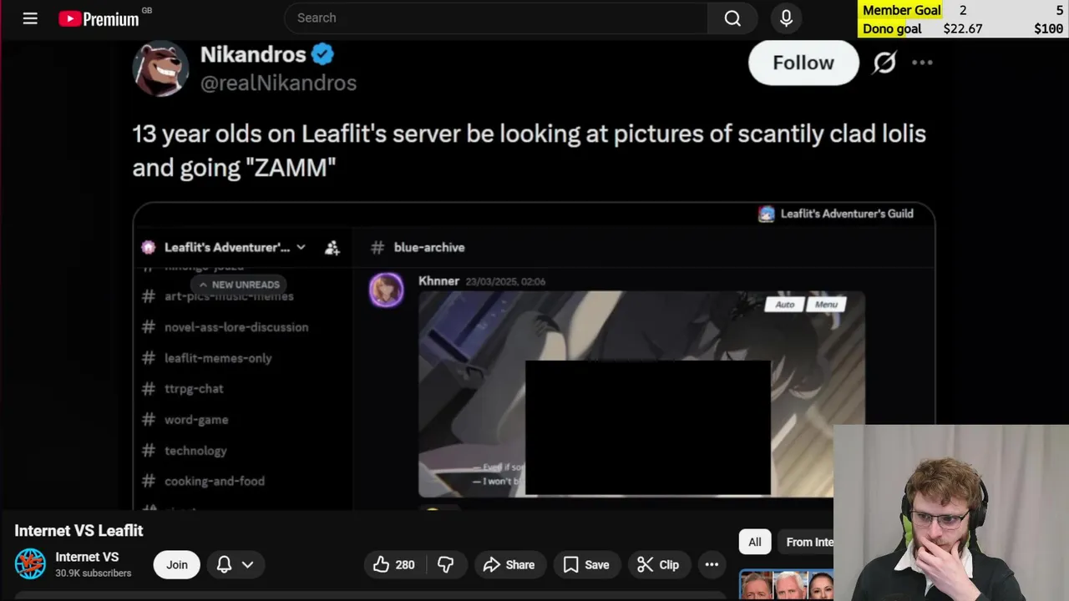
Task: Click the notification bell icon
Action: point(224,565)
